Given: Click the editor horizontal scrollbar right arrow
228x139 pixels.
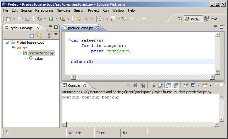Looking at the screenshot, I should click(213, 77).
